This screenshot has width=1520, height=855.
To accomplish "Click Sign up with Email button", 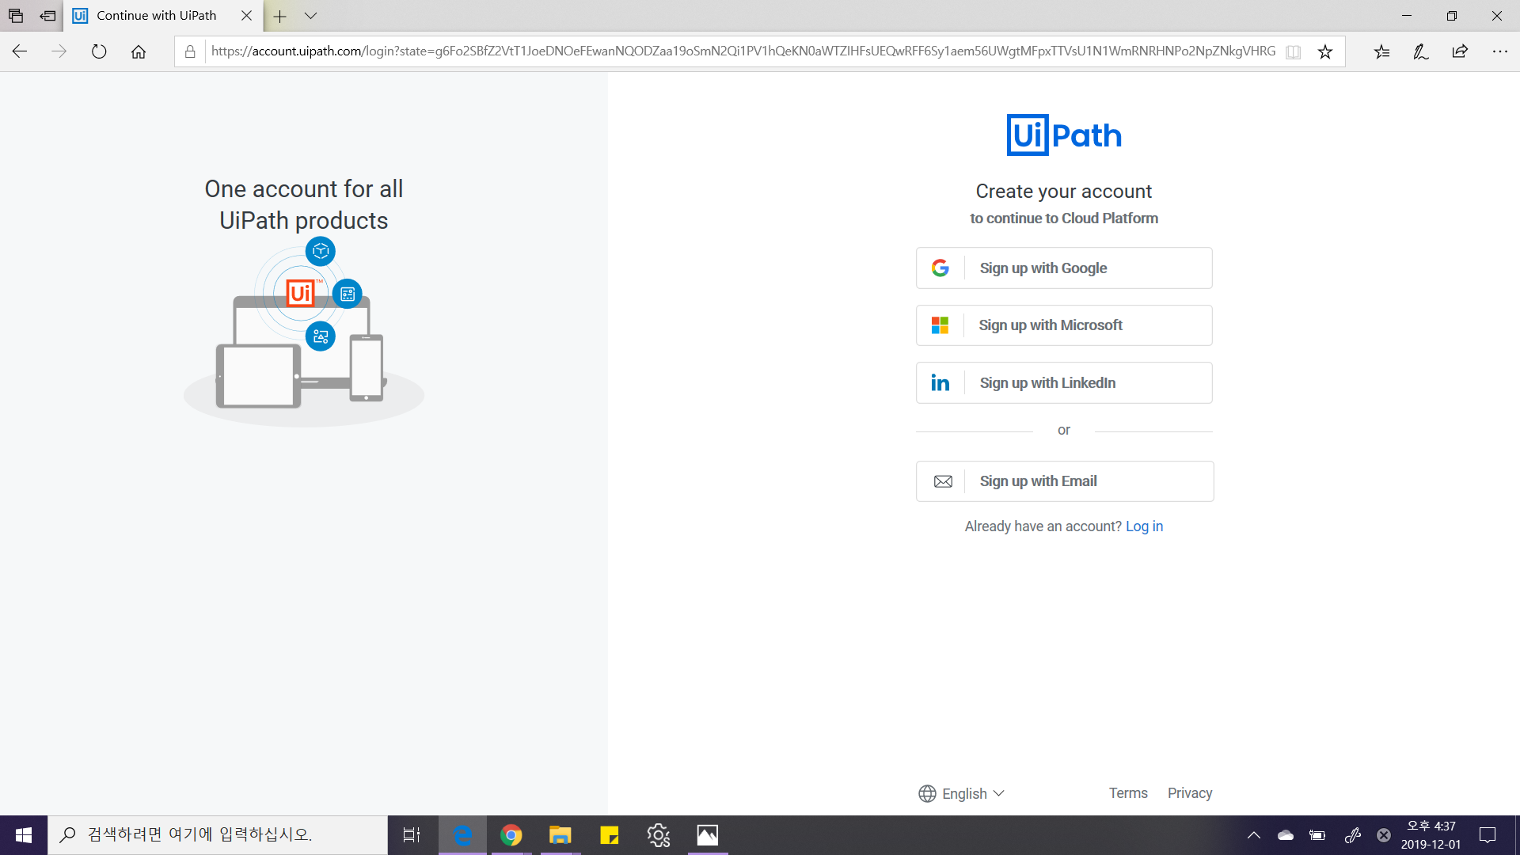I will click(1065, 481).
